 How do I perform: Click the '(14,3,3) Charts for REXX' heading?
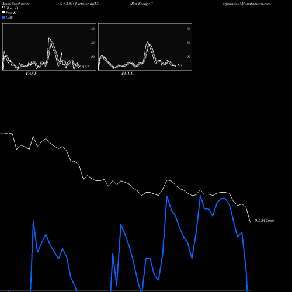click(79, 4)
